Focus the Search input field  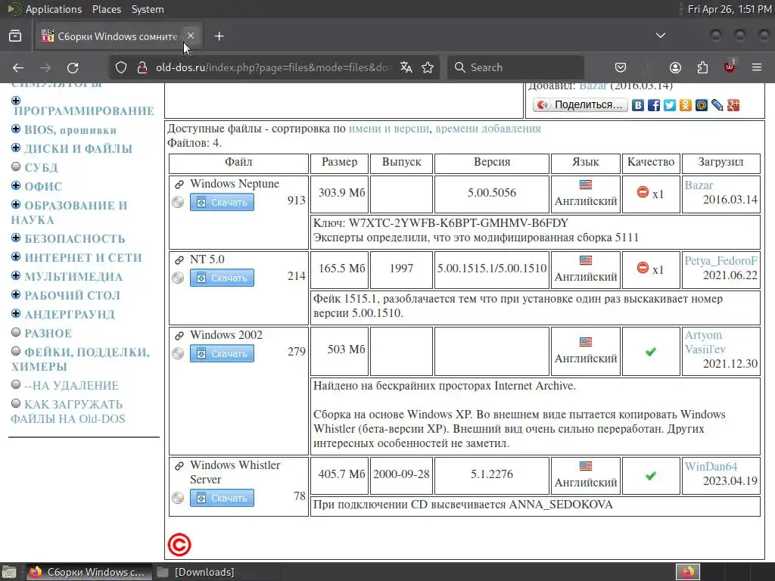[515, 67]
